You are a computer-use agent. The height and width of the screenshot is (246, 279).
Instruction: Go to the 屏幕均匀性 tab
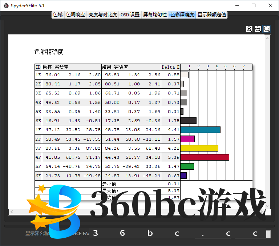pos(155,15)
